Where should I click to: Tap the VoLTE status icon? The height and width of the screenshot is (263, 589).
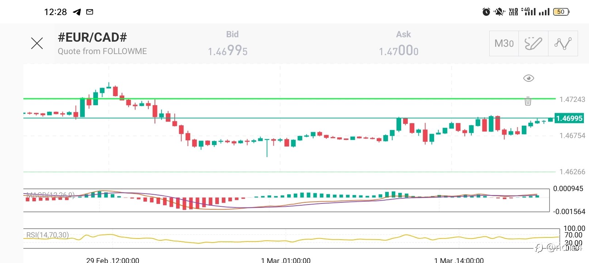(513, 12)
